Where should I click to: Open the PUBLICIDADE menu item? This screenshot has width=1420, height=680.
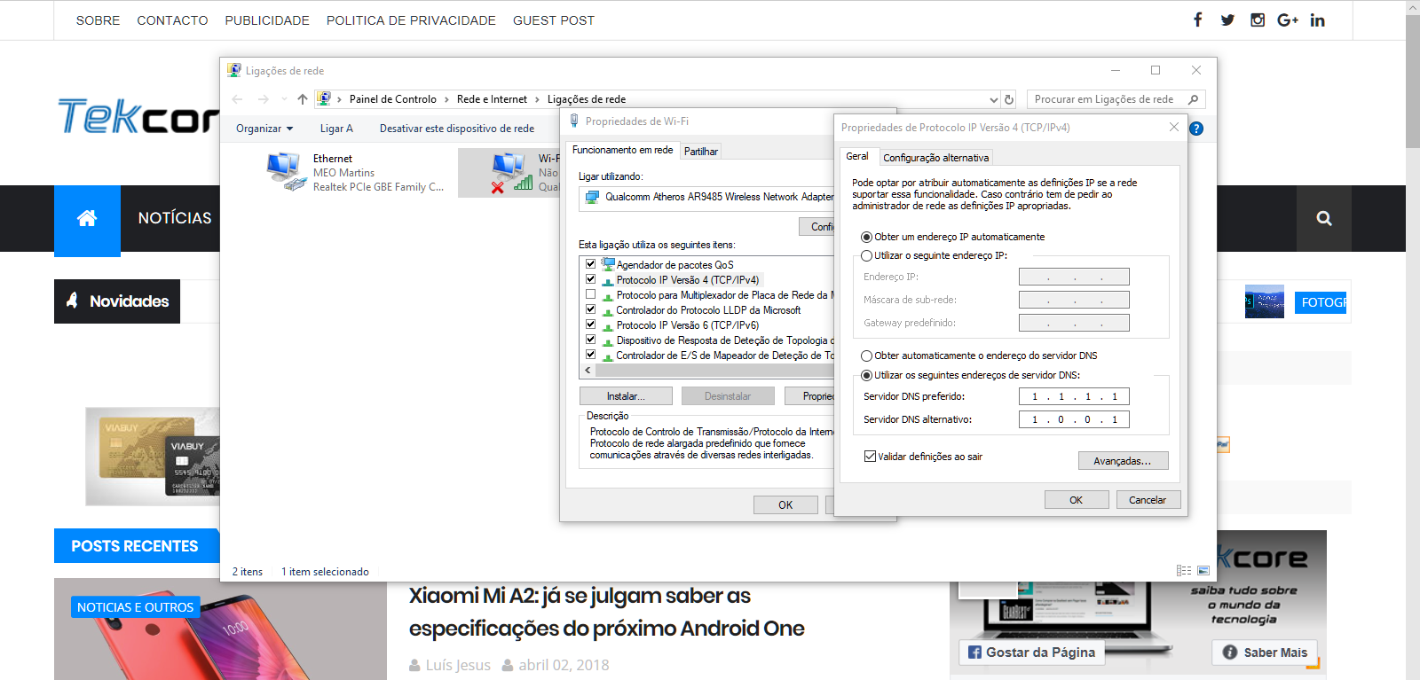click(267, 20)
